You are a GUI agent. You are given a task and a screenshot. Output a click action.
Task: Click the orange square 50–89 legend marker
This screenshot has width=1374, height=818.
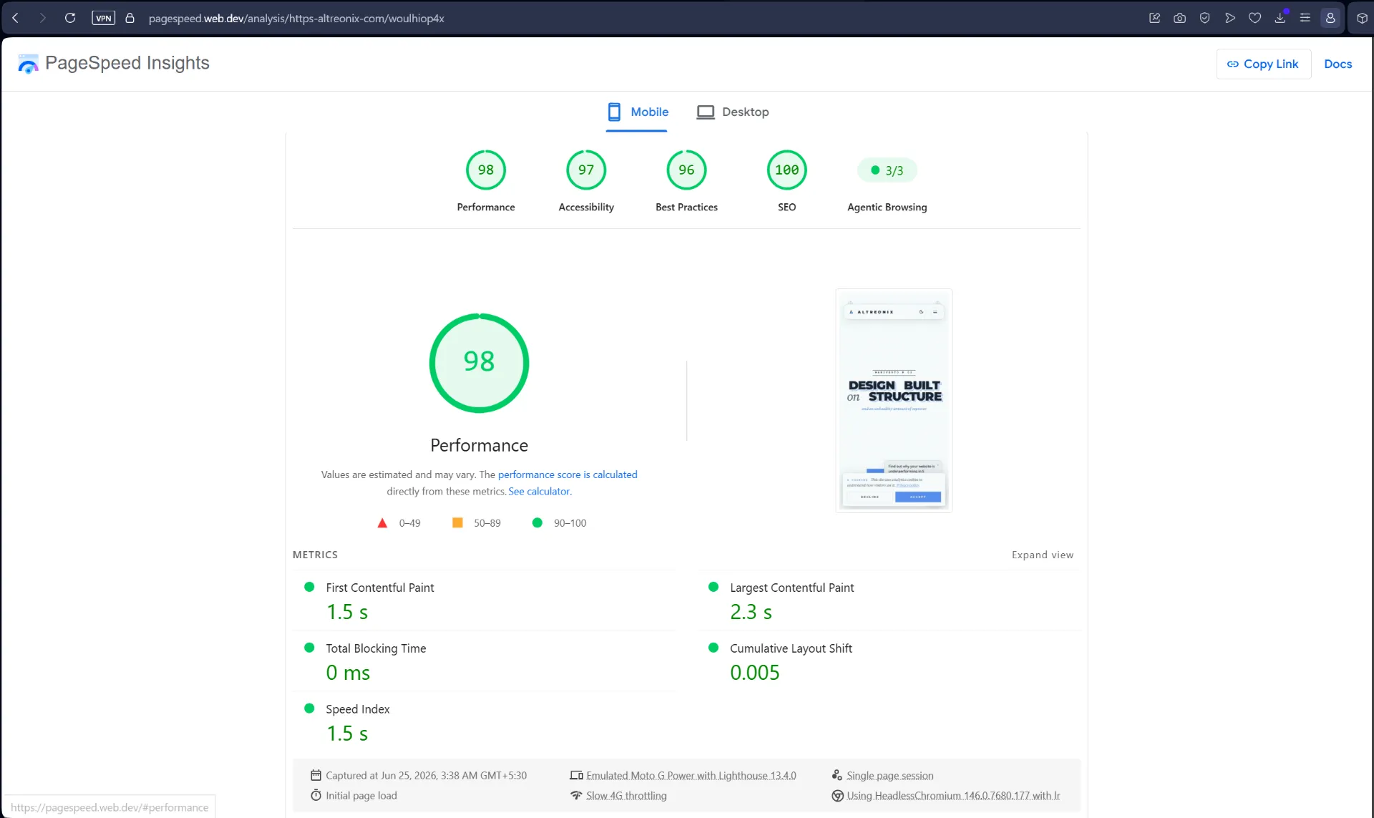[457, 523]
